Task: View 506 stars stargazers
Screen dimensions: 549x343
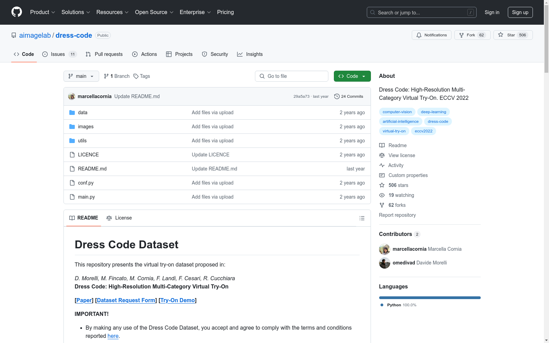Action: 394,185
